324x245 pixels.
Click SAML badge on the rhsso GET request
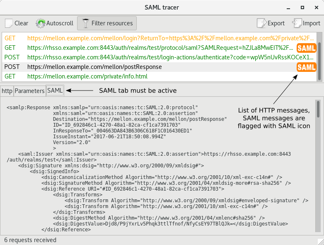306,48
